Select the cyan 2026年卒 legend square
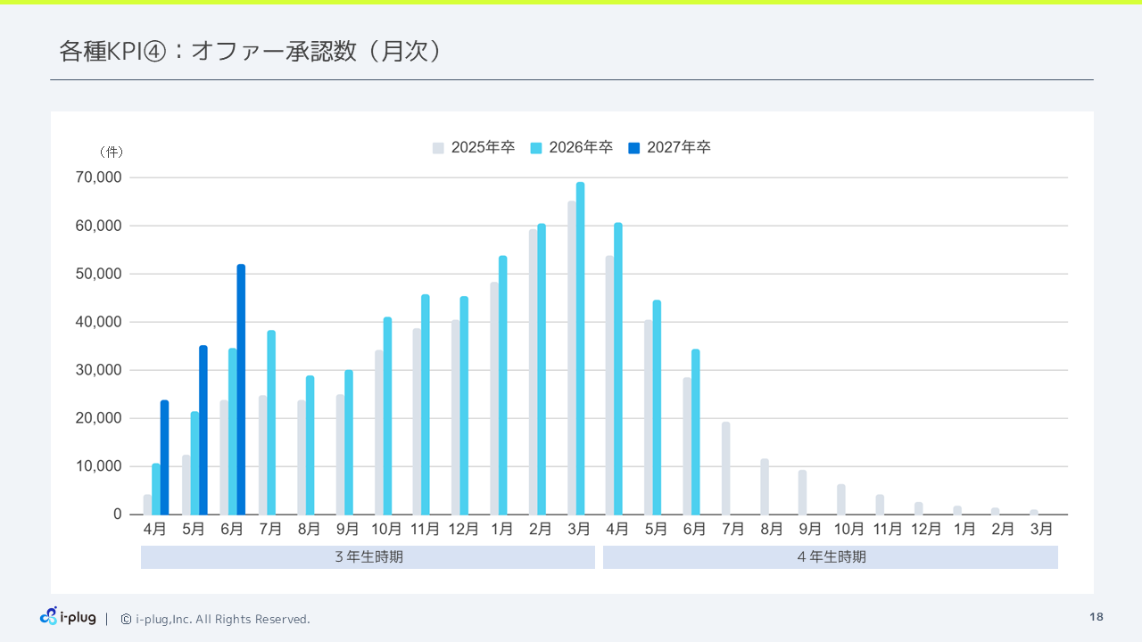The height and width of the screenshot is (642, 1142). [534, 147]
